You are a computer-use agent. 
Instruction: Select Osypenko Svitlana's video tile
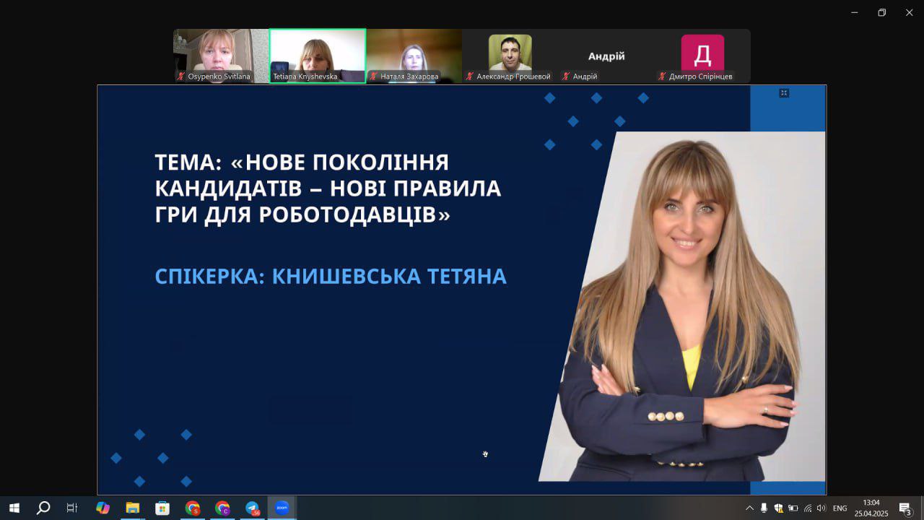point(221,56)
